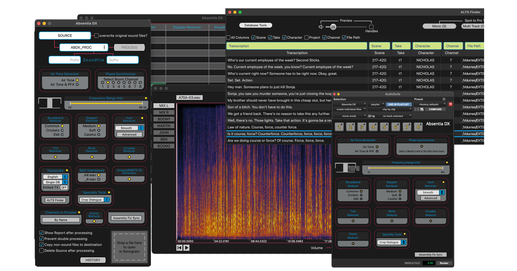Click channel button 2 in AudioSuite
This screenshot has width=517, height=271.
pyautogui.click(x=350, y=127)
